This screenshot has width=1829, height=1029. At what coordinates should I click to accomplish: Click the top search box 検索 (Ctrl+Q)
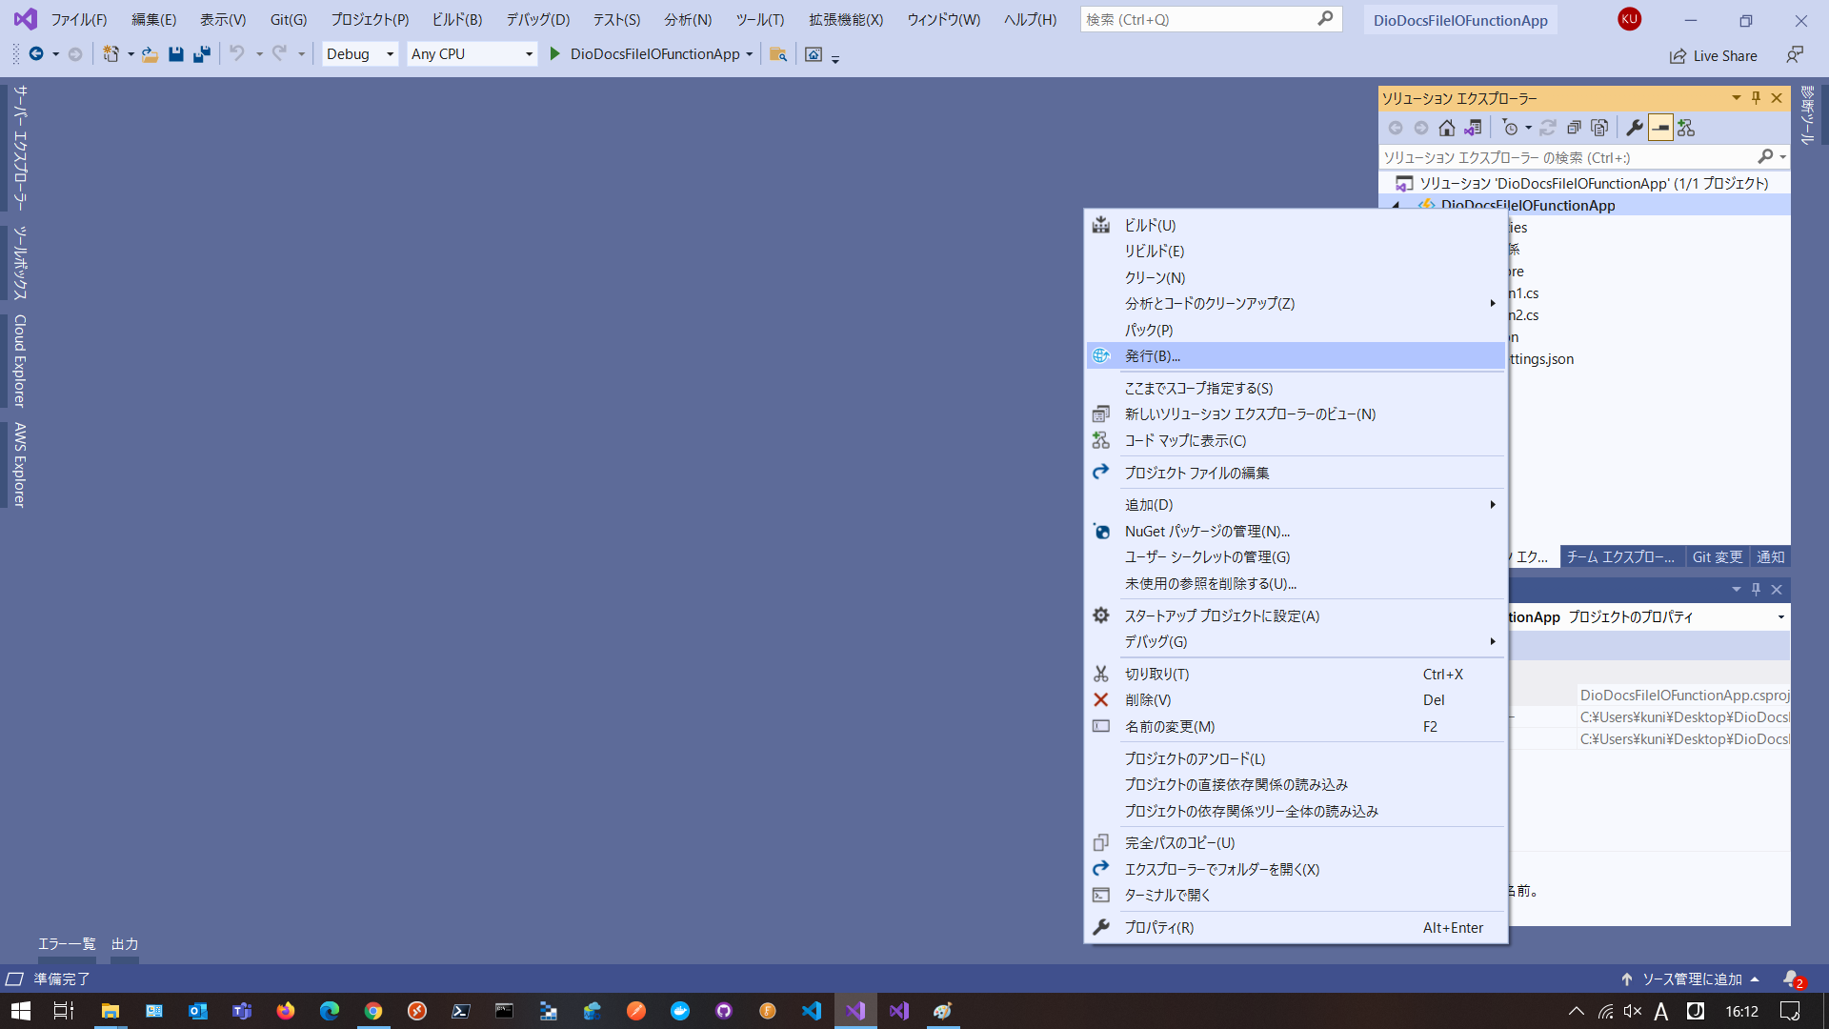click(x=1211, y=19)
